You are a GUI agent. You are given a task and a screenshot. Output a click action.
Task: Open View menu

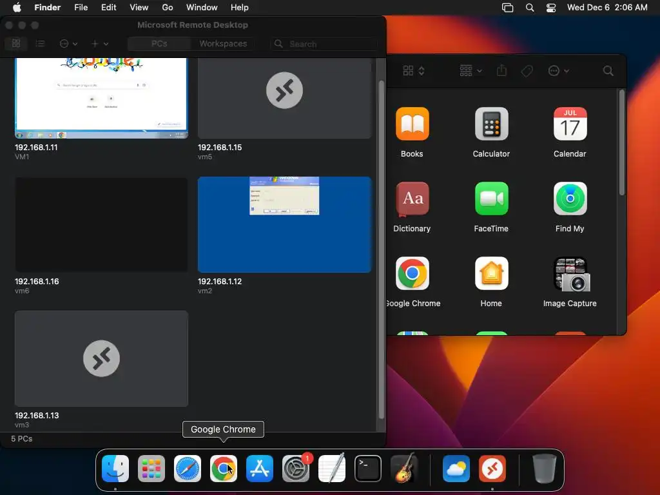[x=139, y=7]
